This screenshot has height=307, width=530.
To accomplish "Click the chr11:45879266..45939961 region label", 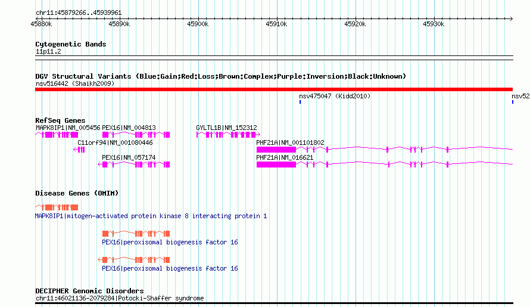I will tap(79, 13).
